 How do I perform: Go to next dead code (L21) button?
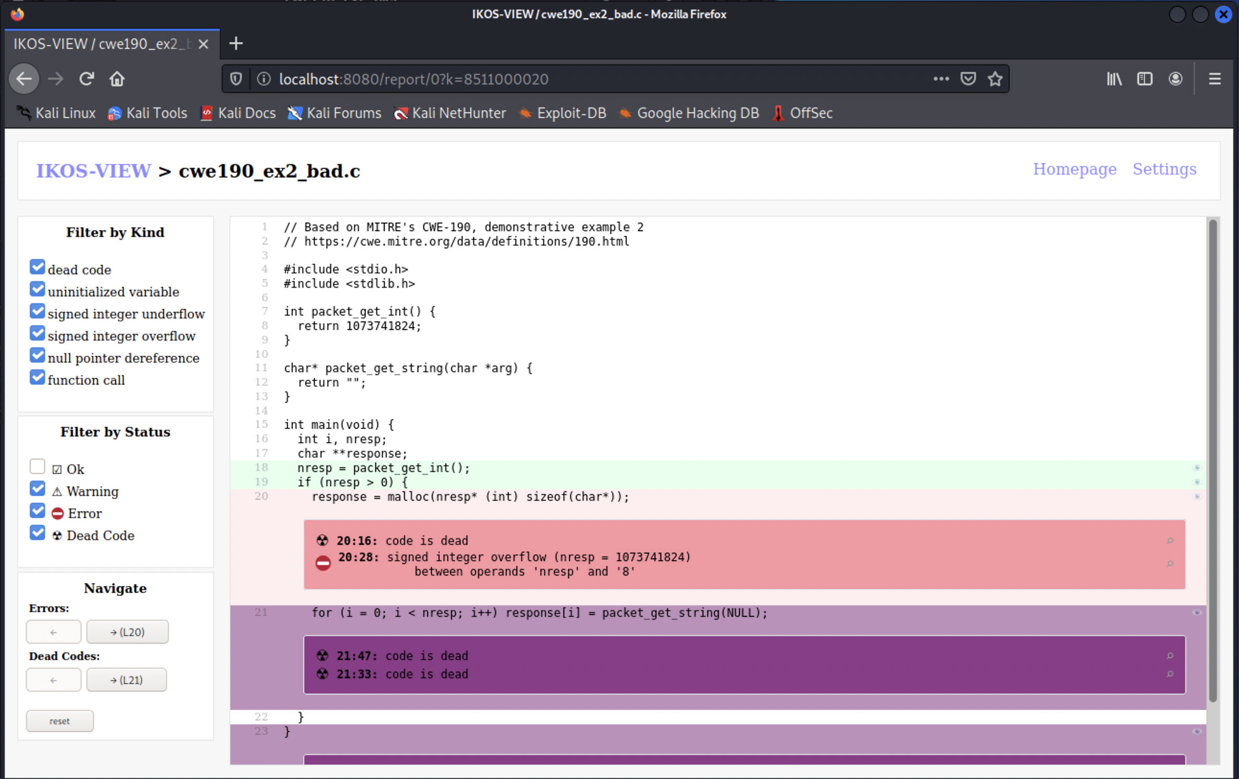point(126,680)
